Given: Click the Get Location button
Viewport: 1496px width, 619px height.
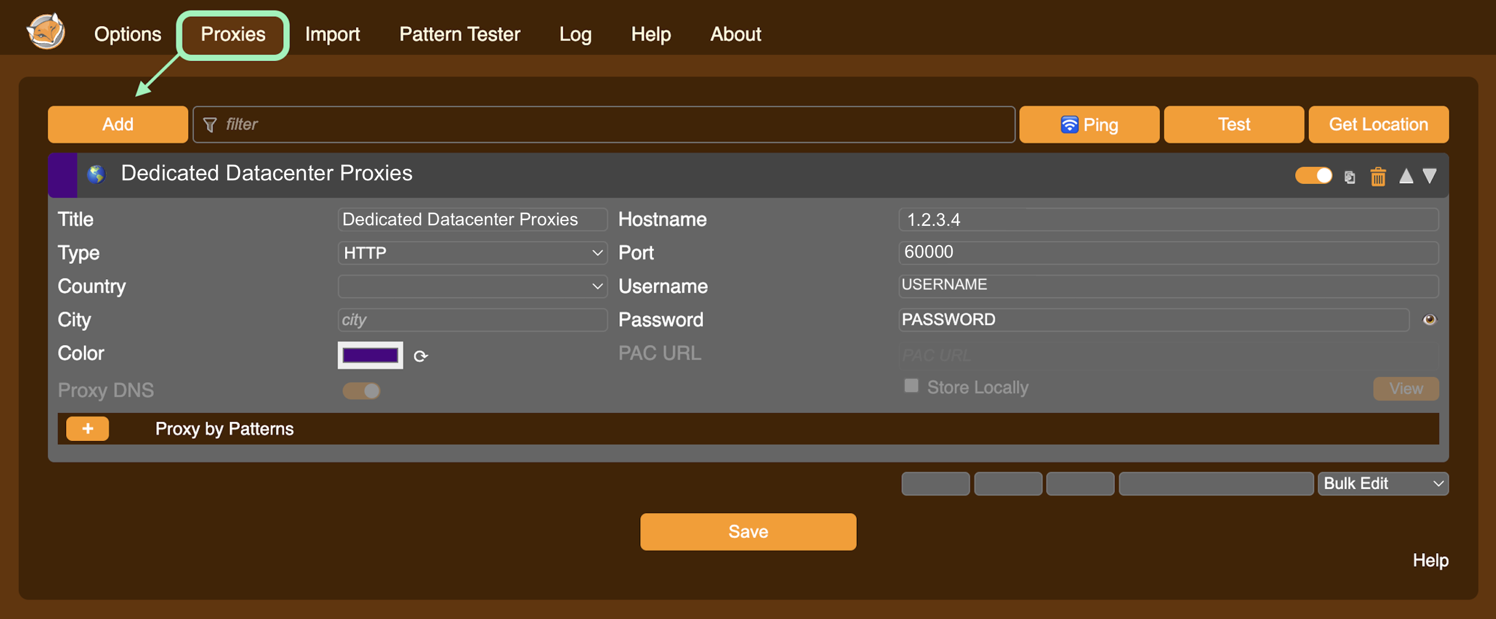Looking at the screenshot, I should tap(1378, 124).
